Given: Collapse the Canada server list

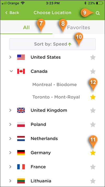Looking at the screenshot, I should click(x=11, y=71).
